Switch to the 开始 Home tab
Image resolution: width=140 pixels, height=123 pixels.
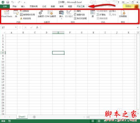click(15, 6)
